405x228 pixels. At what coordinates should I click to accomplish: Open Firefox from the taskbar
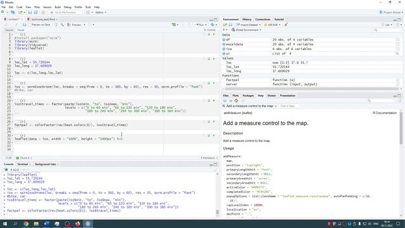click(x=77, y=224)
